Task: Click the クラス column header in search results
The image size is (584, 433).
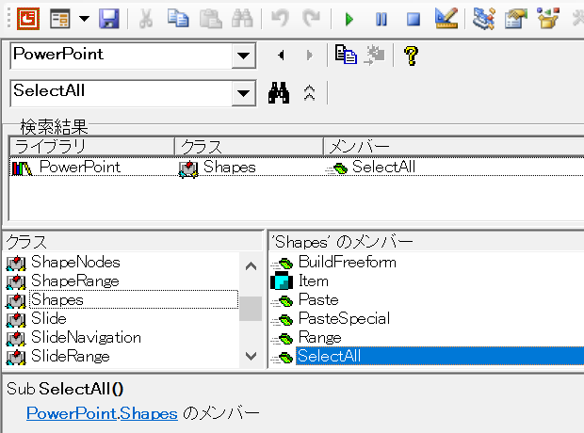Action: 249,147
